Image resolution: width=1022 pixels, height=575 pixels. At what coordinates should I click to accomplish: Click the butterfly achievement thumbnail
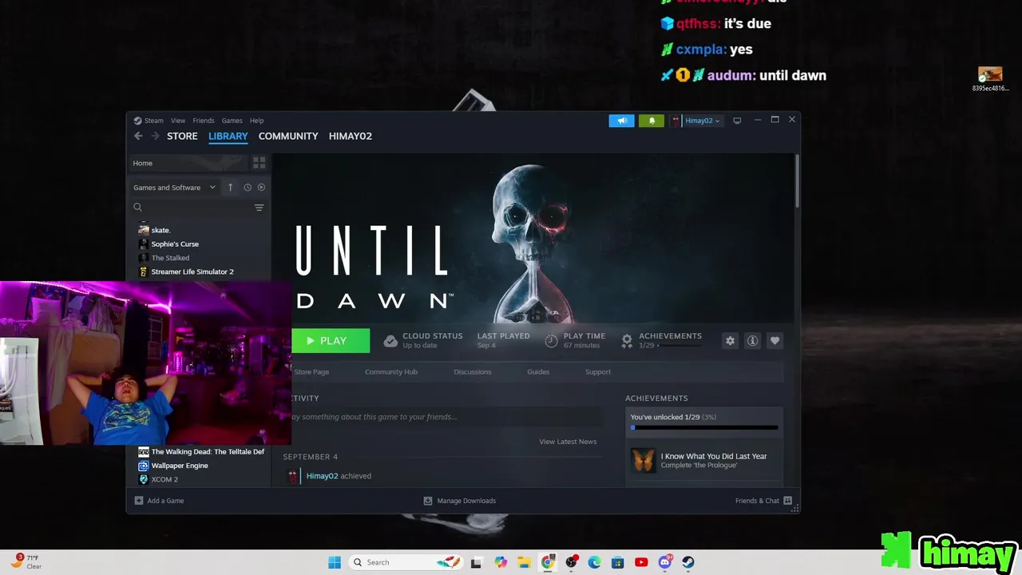coord(643,460)
